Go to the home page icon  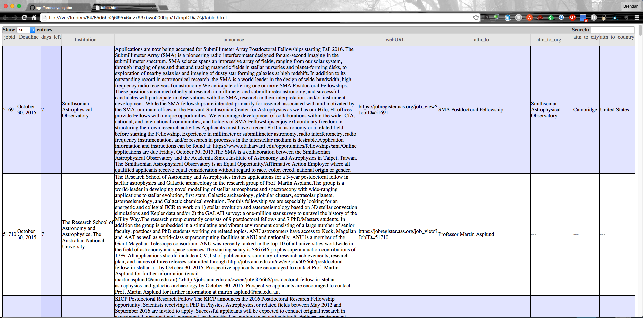tap(34, 18)
